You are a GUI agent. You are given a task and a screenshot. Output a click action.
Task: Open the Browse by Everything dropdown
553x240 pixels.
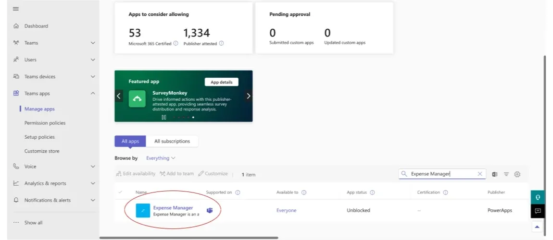click(161, 158)
